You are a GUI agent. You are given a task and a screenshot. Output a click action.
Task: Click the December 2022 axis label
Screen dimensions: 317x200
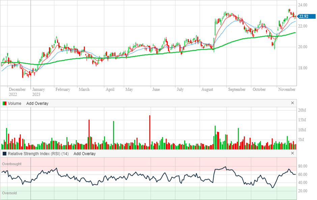17,92
